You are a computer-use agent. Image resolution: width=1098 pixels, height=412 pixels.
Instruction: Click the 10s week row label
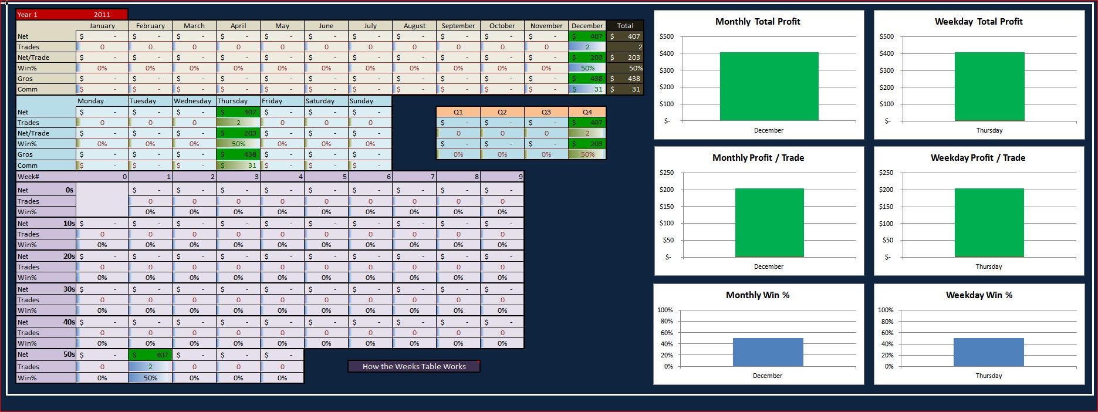69,224
